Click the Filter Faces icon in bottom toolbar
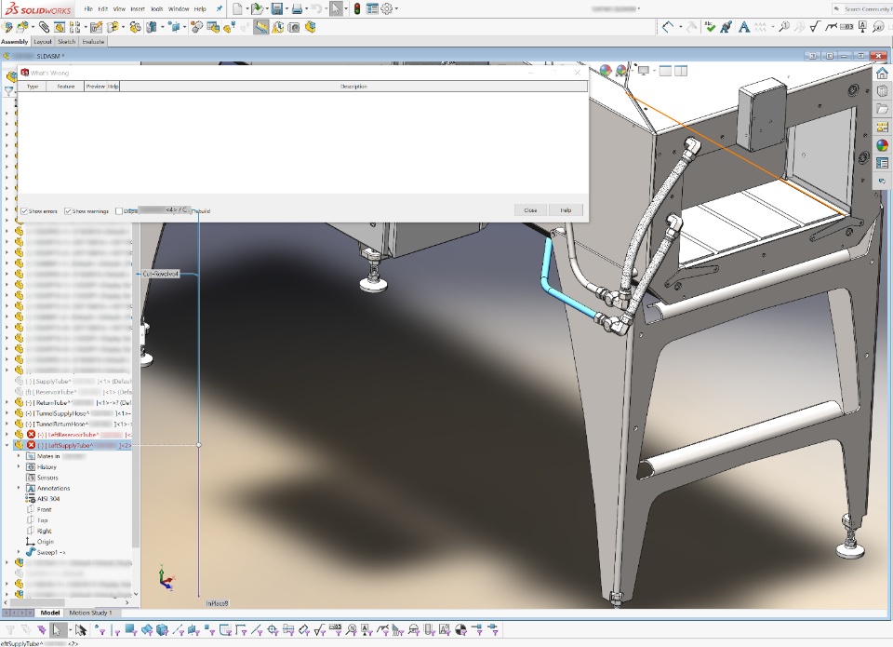 click(130, 629)
